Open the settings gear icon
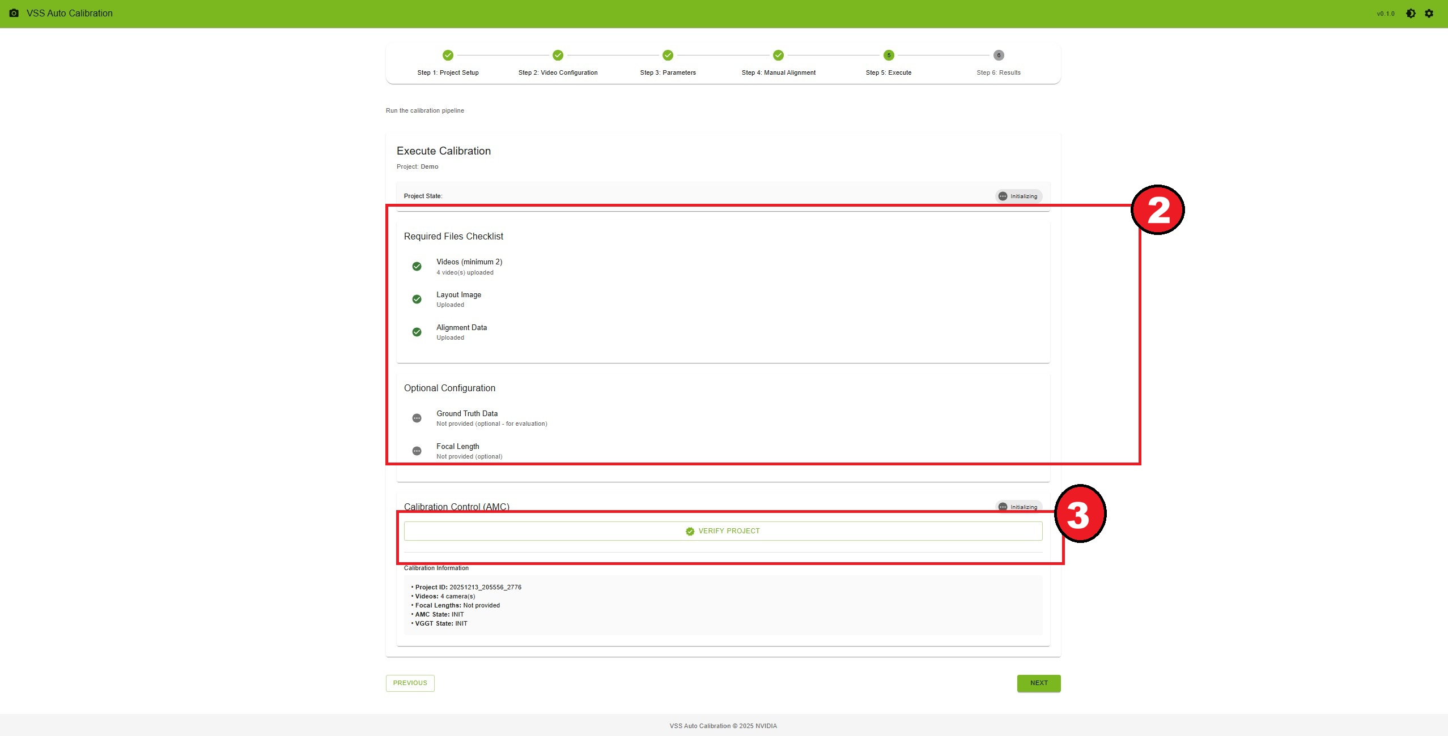 click(1429, 14)
